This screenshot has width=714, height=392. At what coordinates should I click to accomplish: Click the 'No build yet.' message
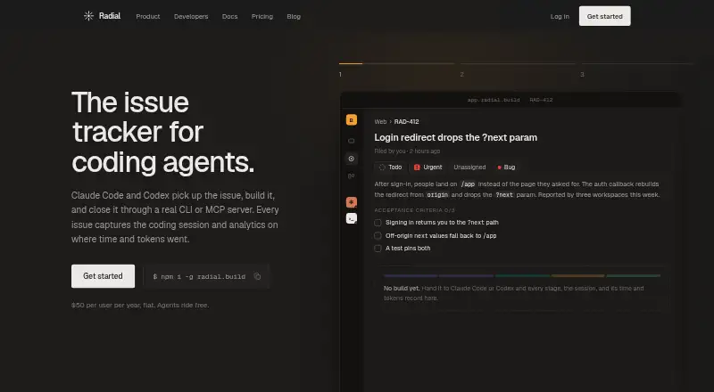click(x=402, y=289)
